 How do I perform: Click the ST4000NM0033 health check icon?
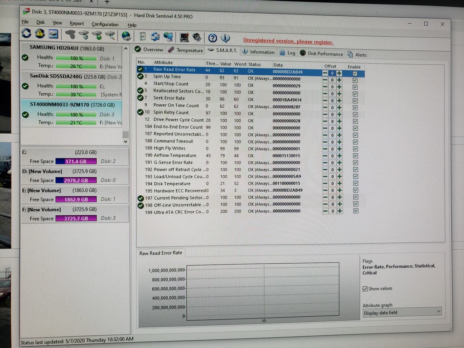[x=25, y=115]
